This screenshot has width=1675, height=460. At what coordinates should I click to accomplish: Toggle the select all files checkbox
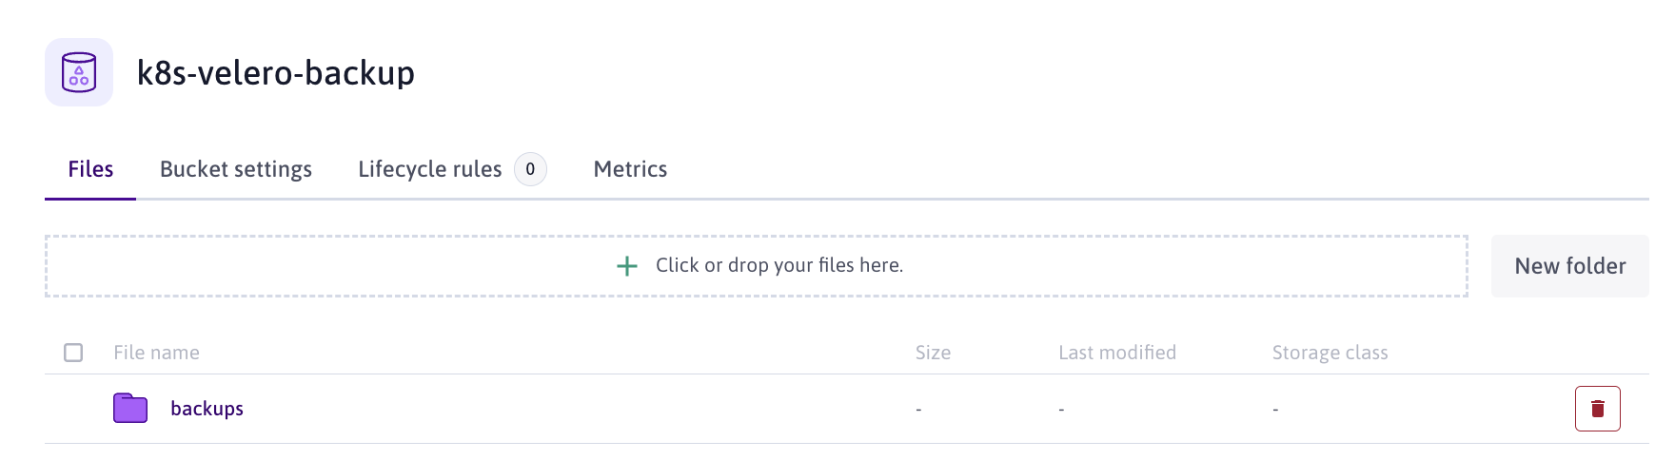pyautogui.click(x=73, y=353)
